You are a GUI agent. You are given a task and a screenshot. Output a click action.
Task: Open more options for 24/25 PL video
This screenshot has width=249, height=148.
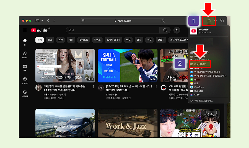click(156, 87)
